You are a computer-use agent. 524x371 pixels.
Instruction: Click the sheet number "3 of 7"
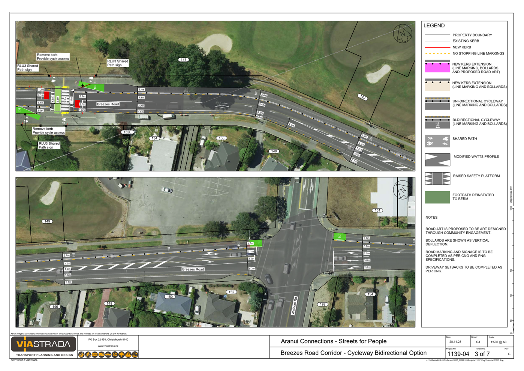(482, 354)
